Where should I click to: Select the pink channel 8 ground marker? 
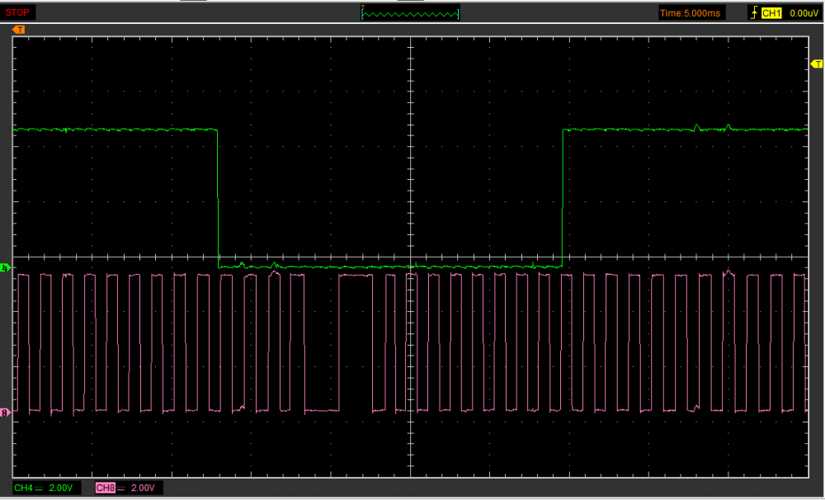[x=6, y=412]
